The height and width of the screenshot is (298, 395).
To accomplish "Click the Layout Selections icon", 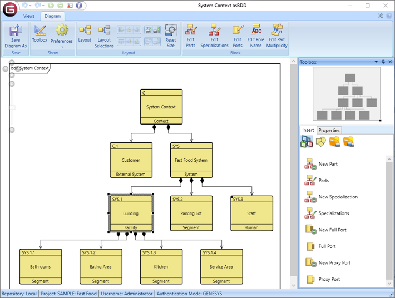I will pos(105,34).
